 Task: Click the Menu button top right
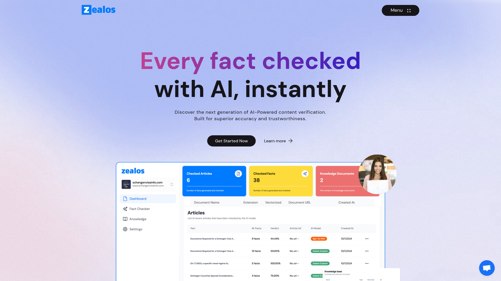point(401,10)
